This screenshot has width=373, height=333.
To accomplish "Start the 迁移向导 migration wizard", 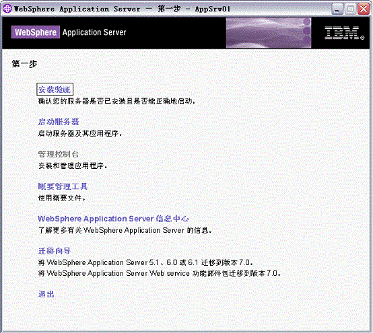I will click(x=55, y=251).
